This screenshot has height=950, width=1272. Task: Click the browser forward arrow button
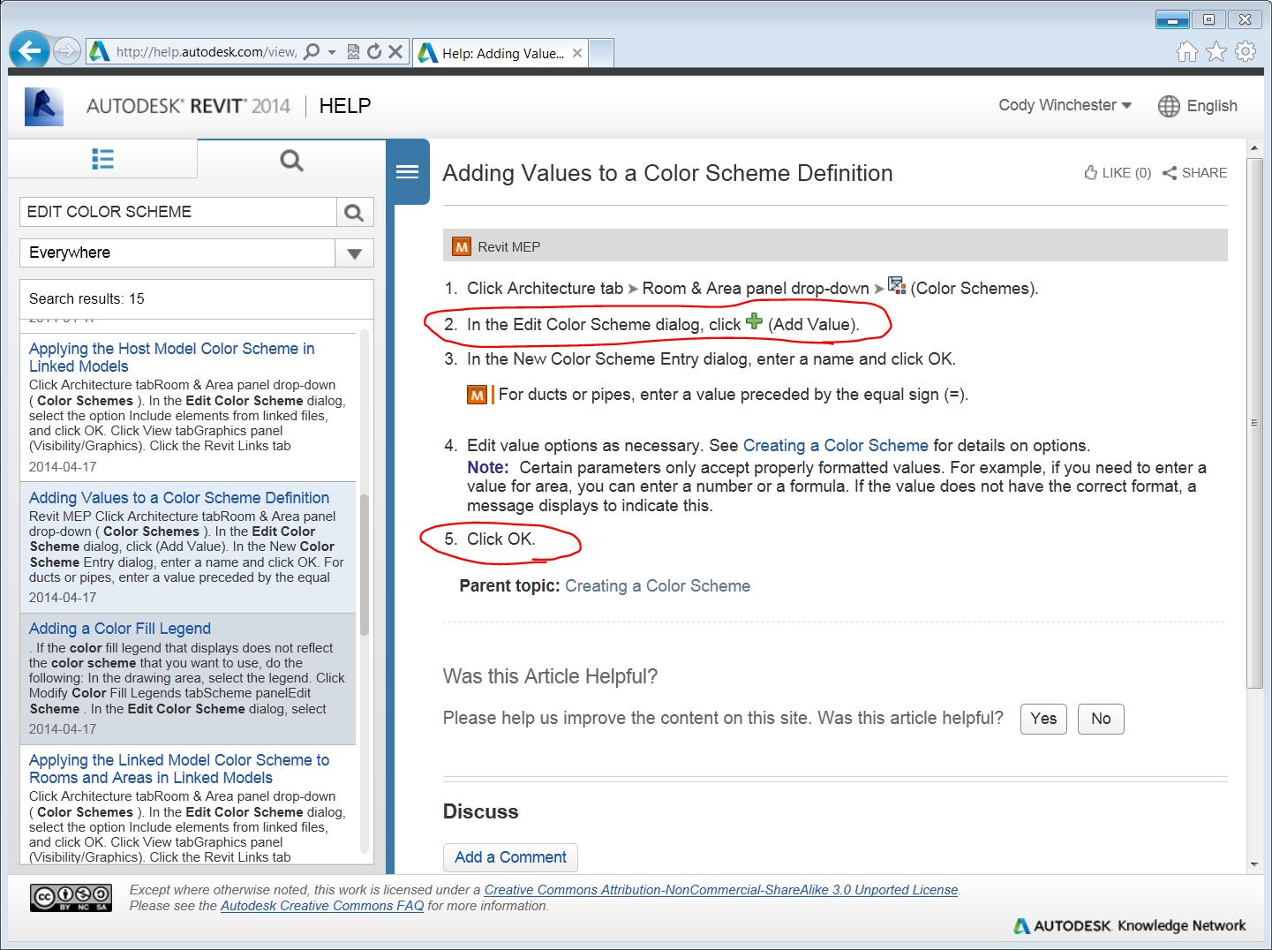[67, 52]
